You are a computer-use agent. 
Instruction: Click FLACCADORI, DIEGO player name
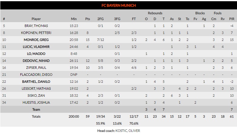(x=36, y=75)
